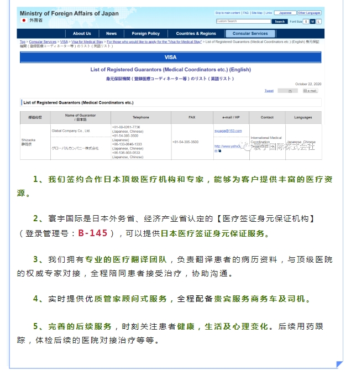Click green text '专业的医疗翻译团队'
The width and height of the screenshot is (351, 375).
(x=125, y=259)
